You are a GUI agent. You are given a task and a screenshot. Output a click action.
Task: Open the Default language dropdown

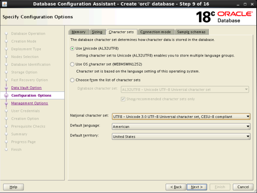click(181, 126)
